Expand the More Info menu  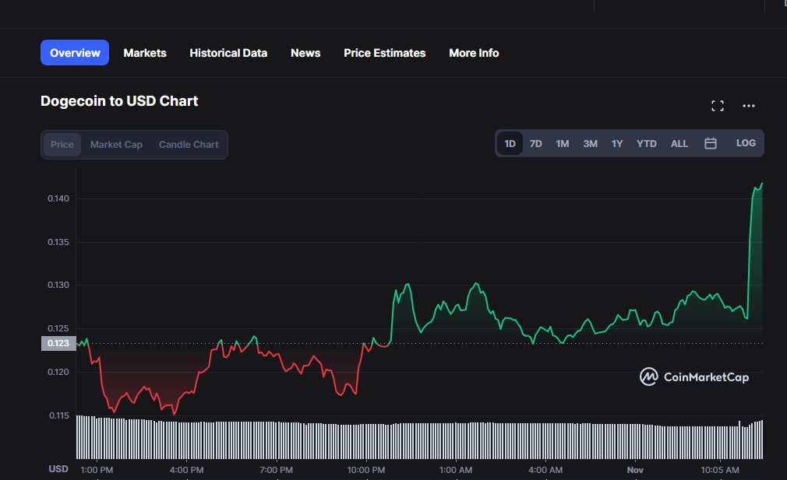473,53
